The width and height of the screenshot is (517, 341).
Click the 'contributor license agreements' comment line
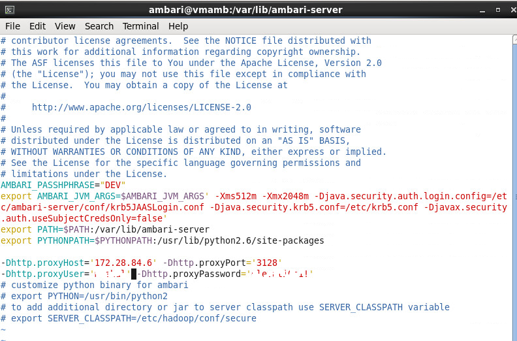pyautogui.click(x=185, y=41)
